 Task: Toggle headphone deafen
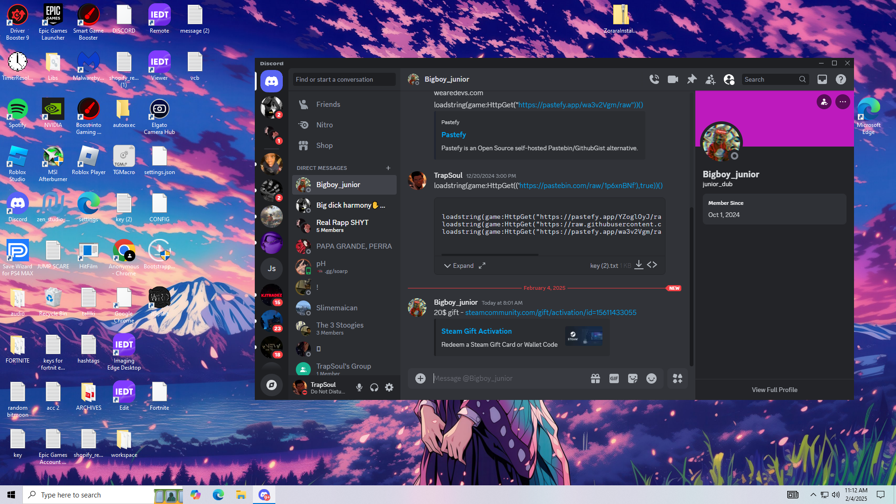(x=374, y=387)
